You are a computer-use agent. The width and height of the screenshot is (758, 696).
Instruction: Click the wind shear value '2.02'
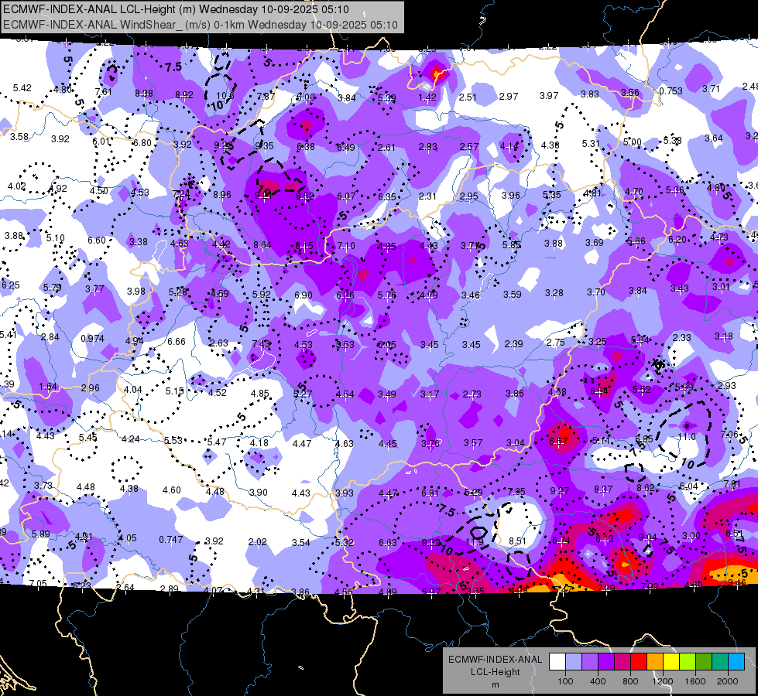click(258, 542)
